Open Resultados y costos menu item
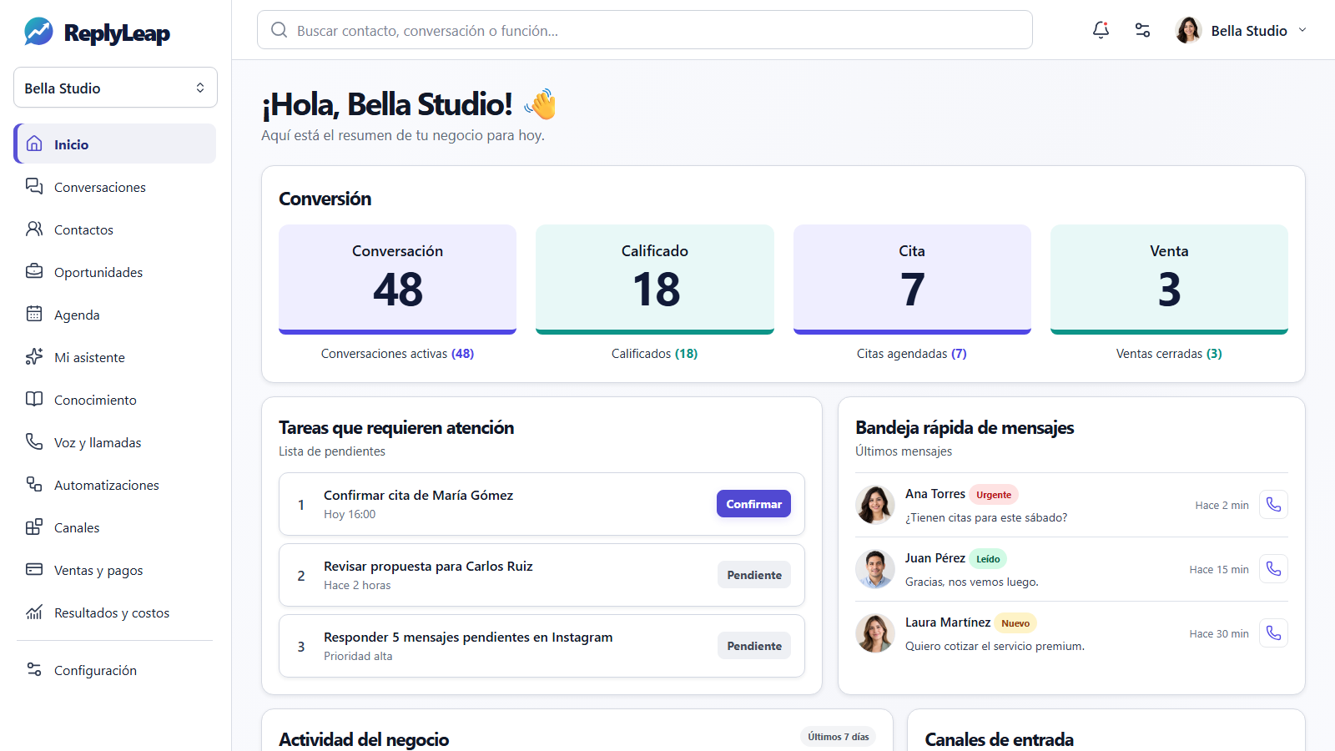Screen dimensions: 1335x751 pos(115,612)
